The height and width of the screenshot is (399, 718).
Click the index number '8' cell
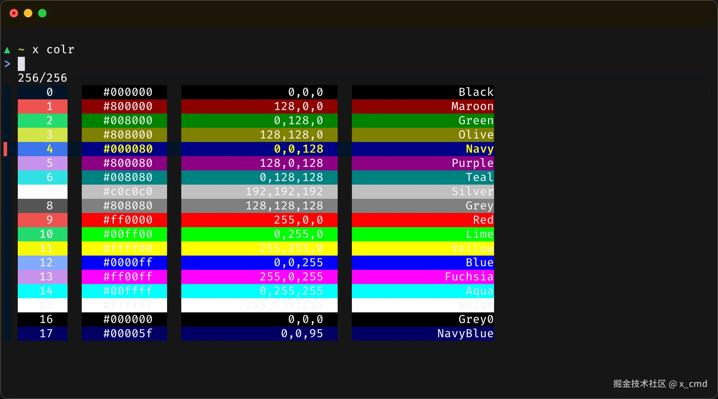tap(43, 206)
